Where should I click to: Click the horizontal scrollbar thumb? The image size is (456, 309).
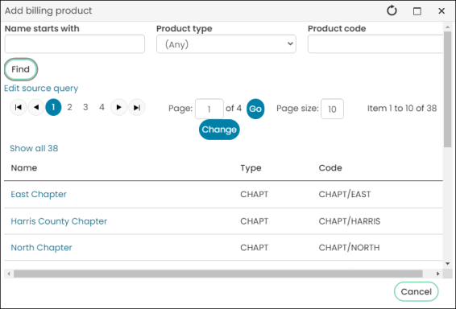(218, 274)
